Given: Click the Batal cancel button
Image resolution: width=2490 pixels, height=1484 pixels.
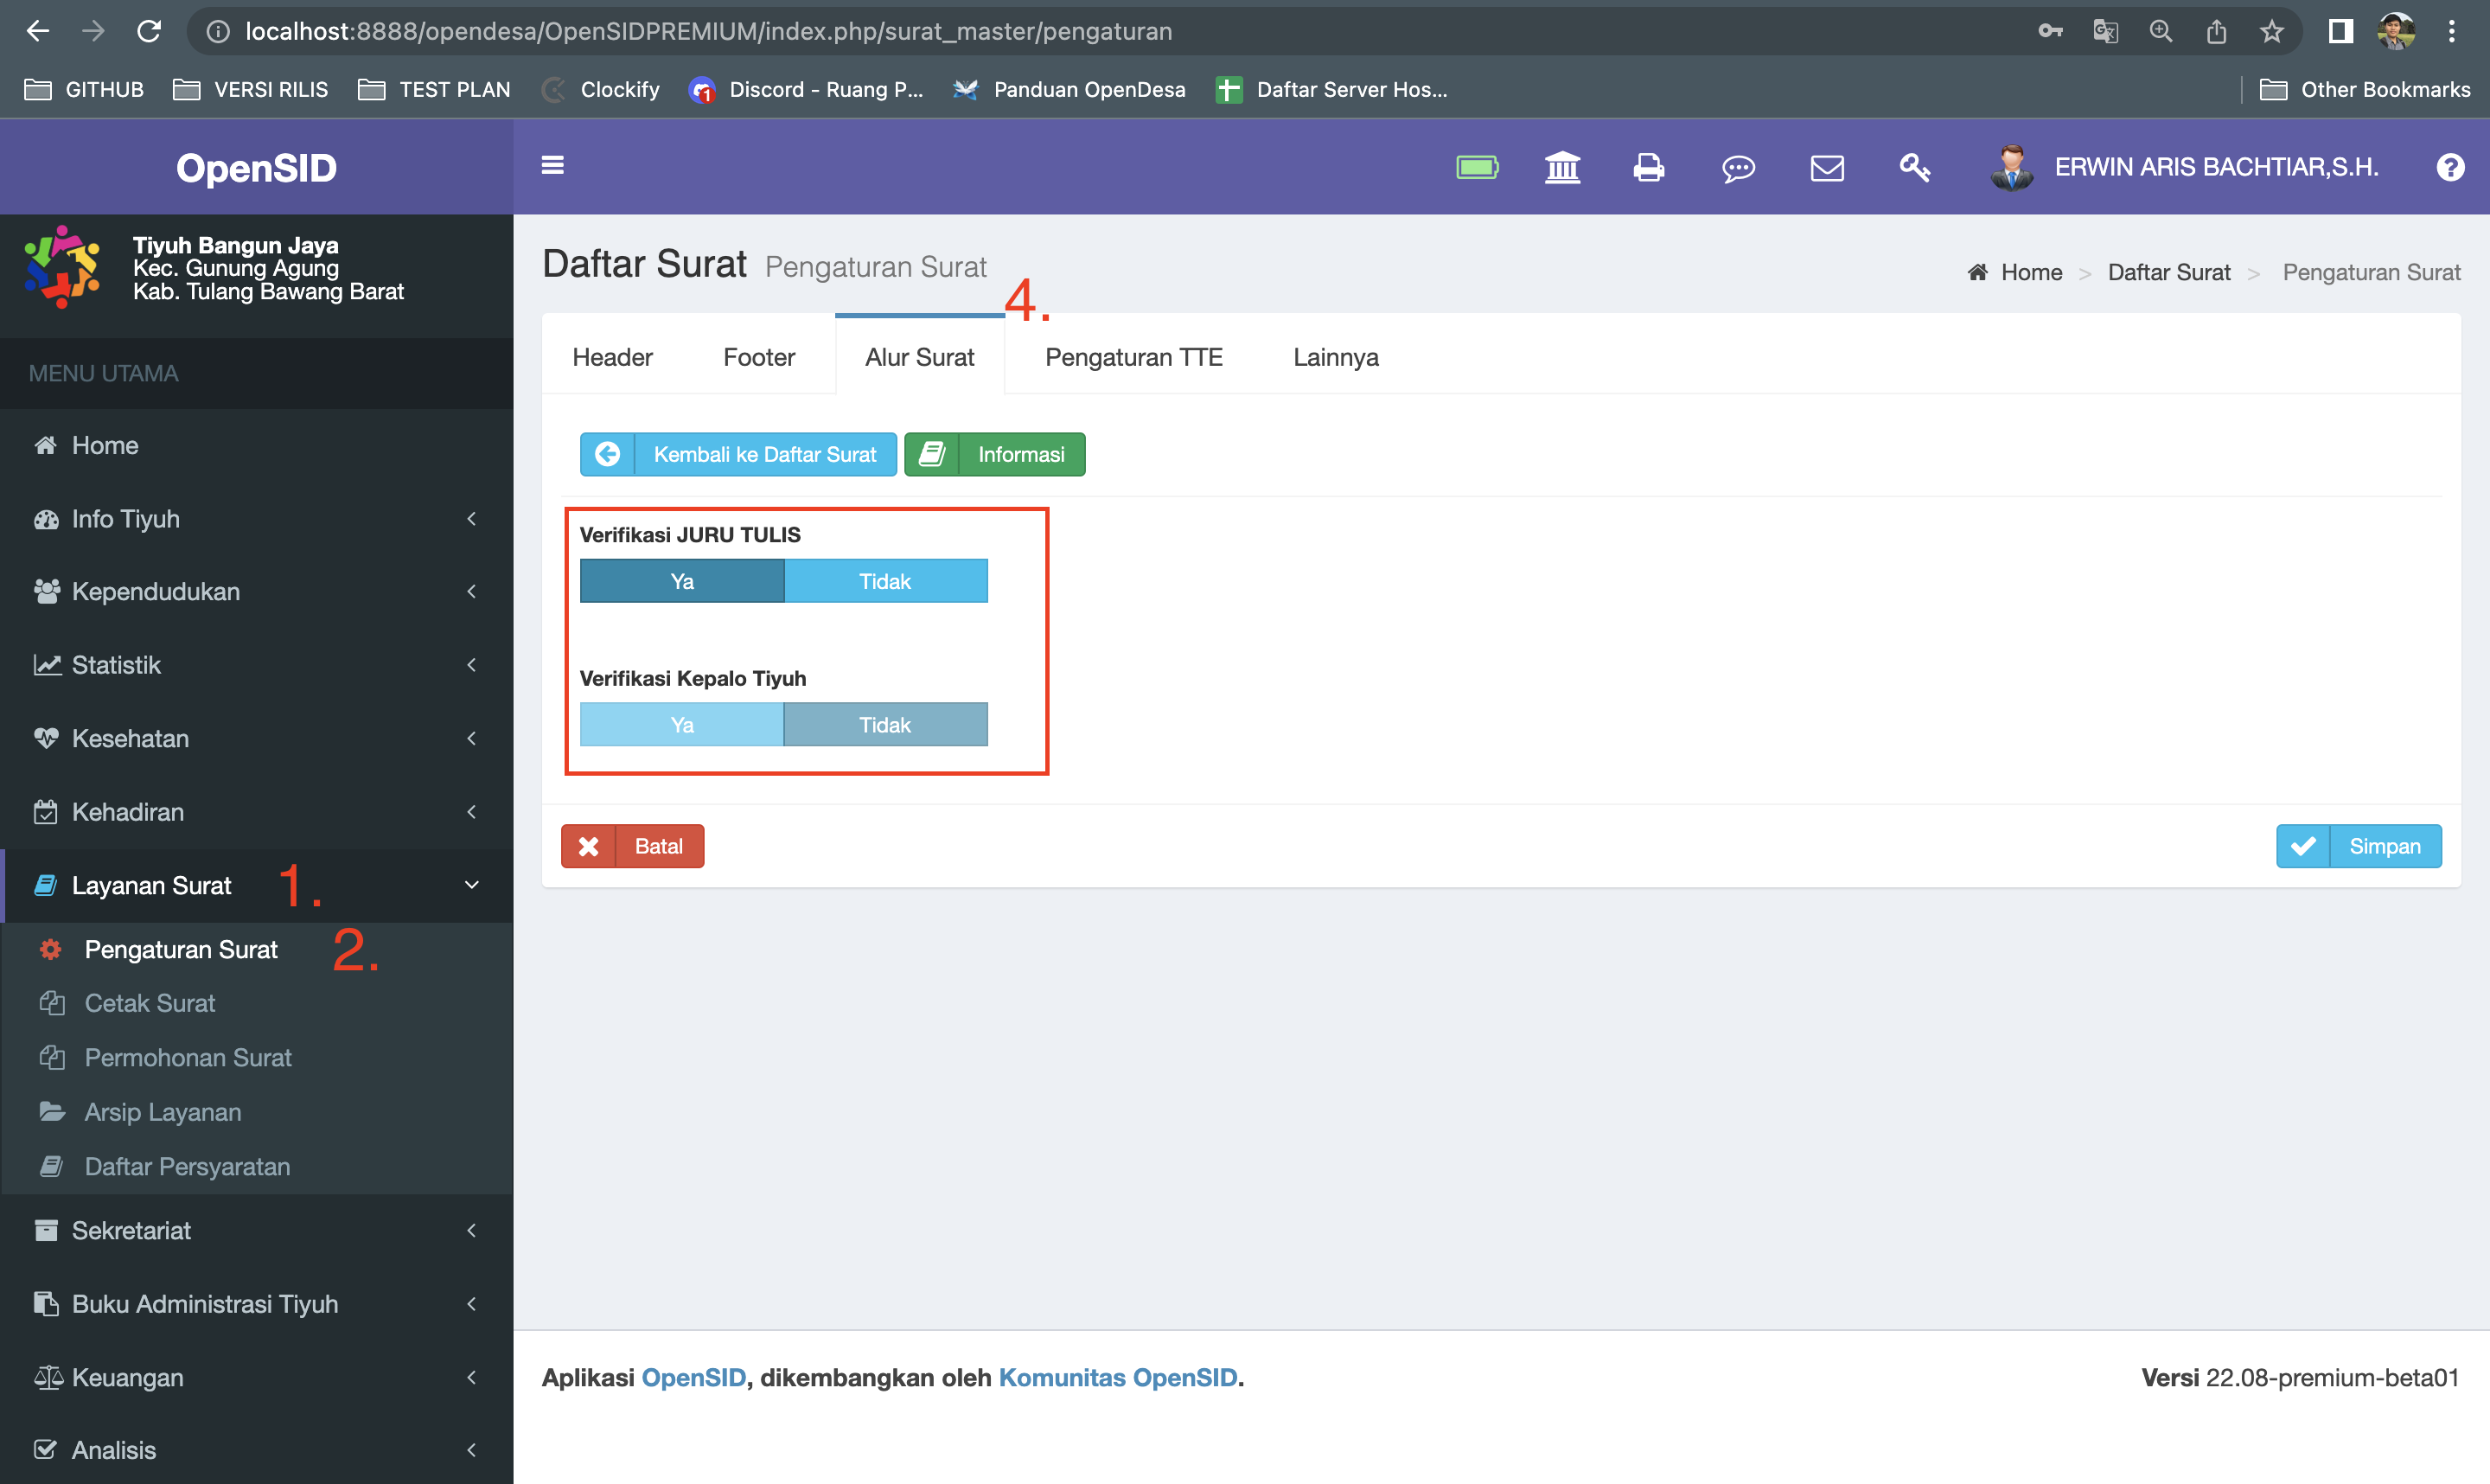Looking at the screenshot, I should (x=632, y=844).
